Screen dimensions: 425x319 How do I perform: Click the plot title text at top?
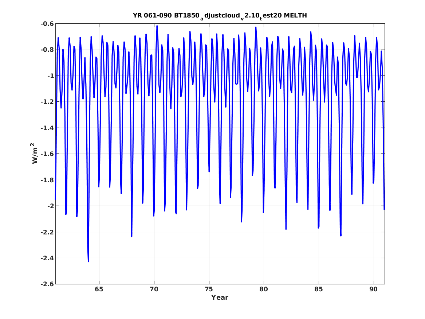[220, 16]
